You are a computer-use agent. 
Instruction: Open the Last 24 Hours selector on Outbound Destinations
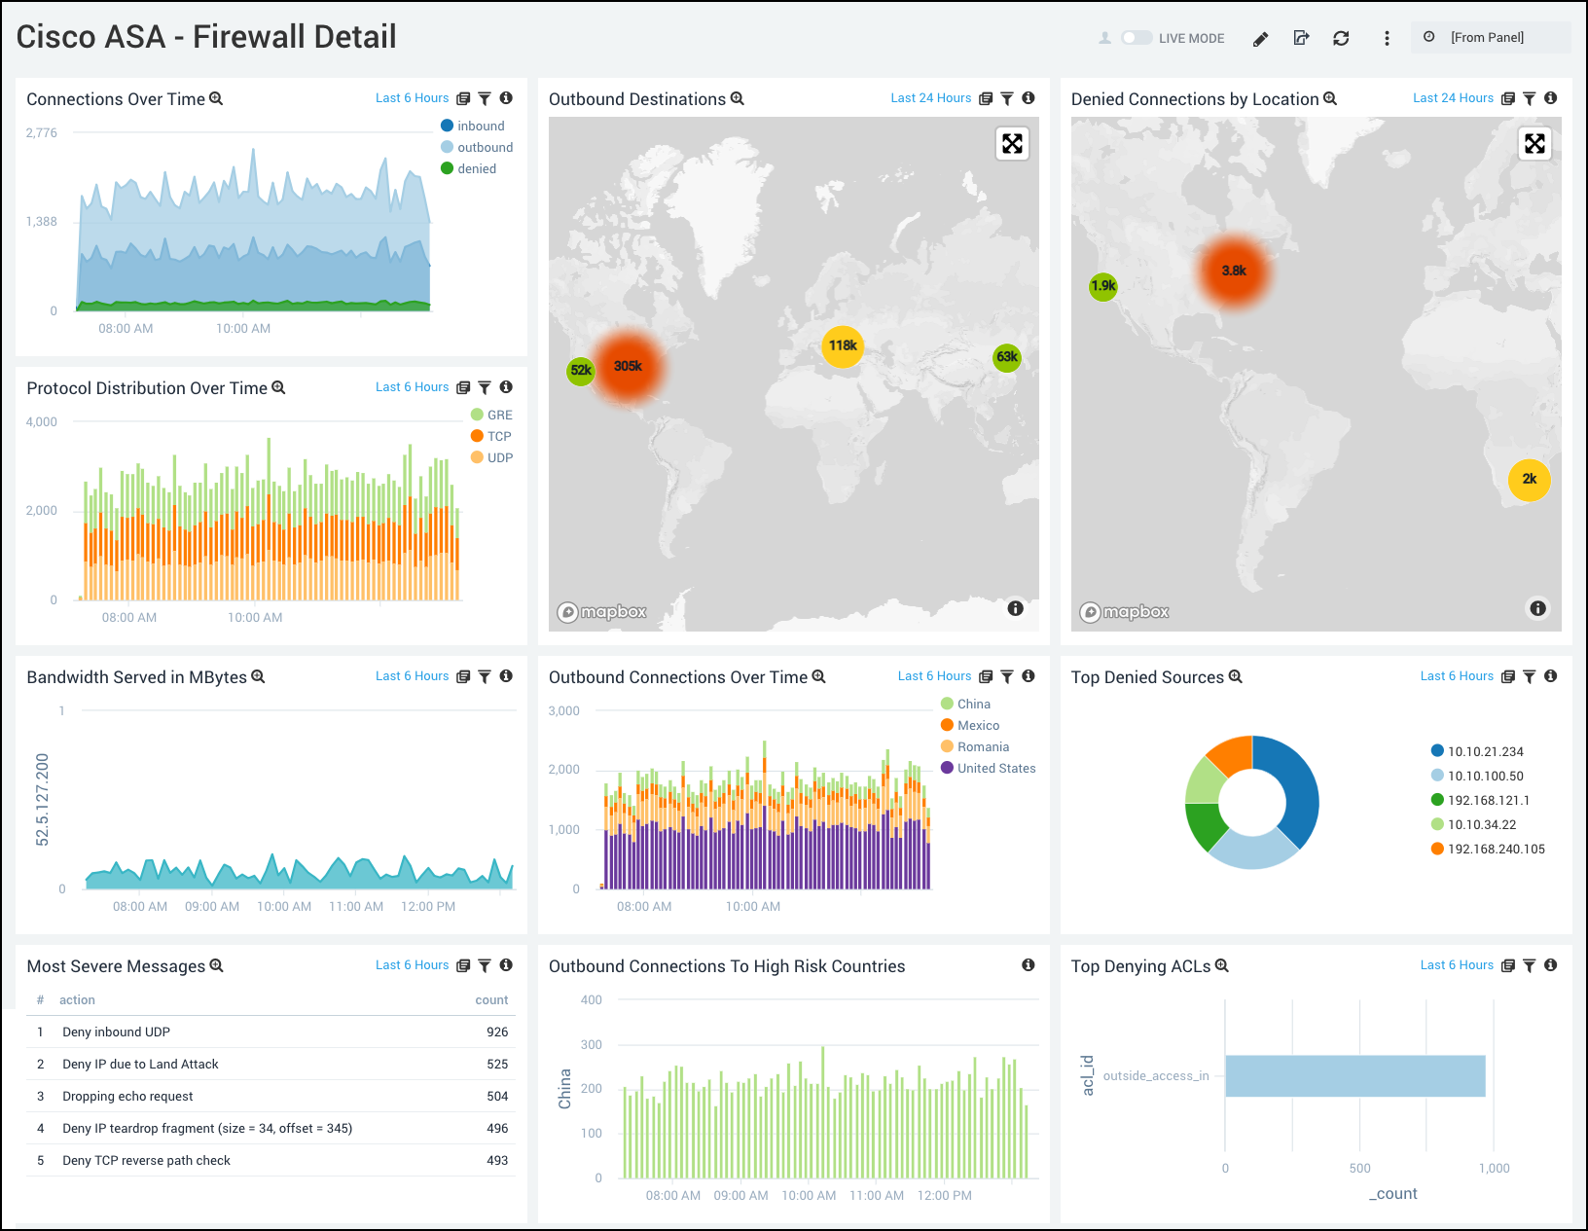point(930,97)
